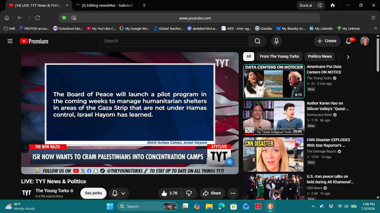
Task: Open the Gravitar bookmark
Action: tap(264, 28)
